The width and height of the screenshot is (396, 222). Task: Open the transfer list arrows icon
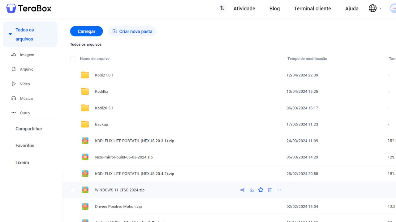(x=222, y=8)
